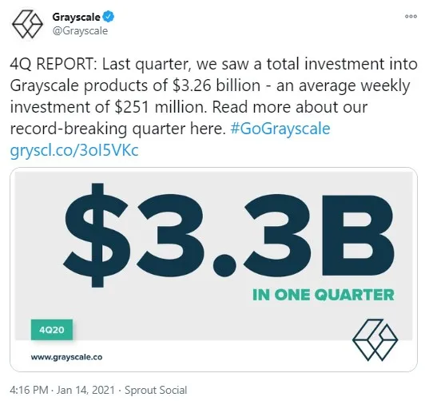This screenshot has width=429, height=401.
Task: Select the Grayscale display name
Action: click(76, 17)
